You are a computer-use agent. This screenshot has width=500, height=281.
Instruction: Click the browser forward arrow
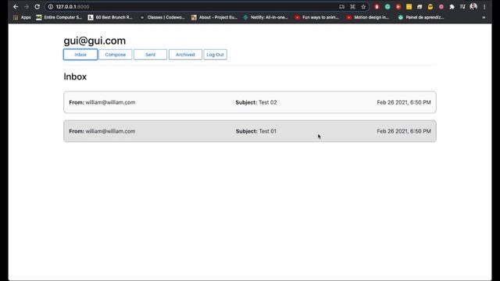(27, 7)
